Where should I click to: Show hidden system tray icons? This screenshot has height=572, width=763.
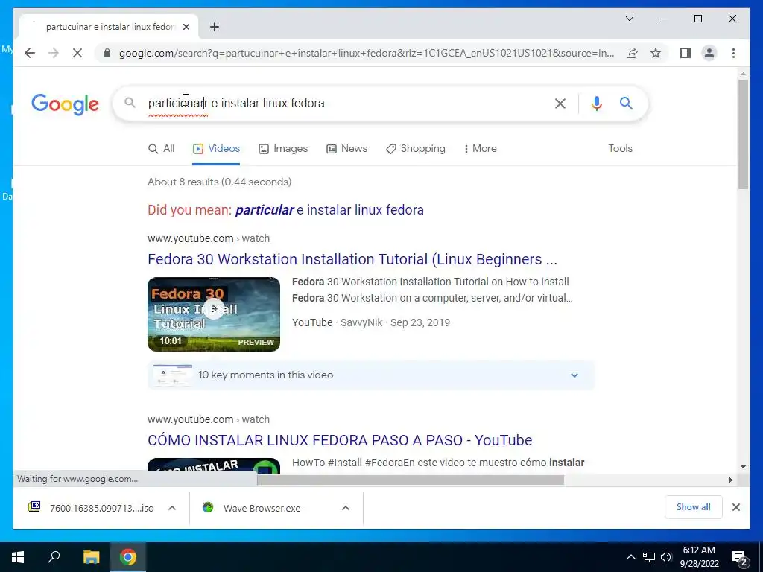pyautogui.click(x=630, y=557)
